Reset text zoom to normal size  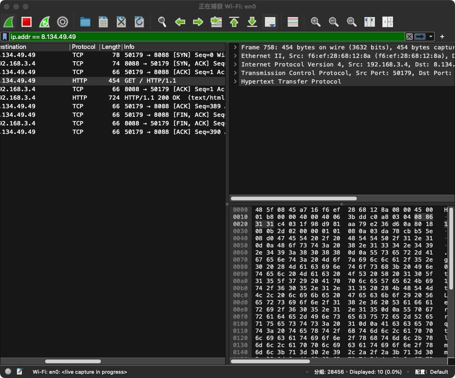coord(351,22)
